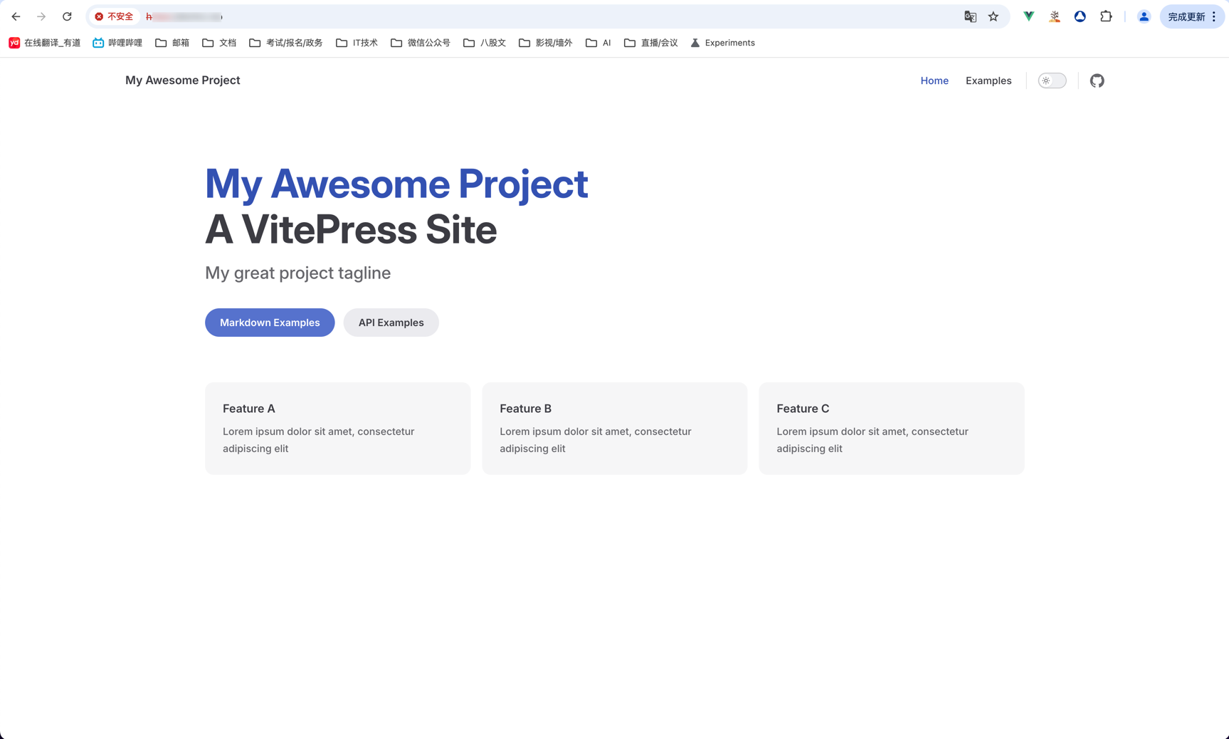1229x739 pixels.
Task: Click the Markdown Examples button
Action: coord(270,323)
